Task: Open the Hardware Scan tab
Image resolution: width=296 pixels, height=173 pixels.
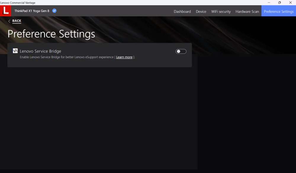Action: coord(247,12)
